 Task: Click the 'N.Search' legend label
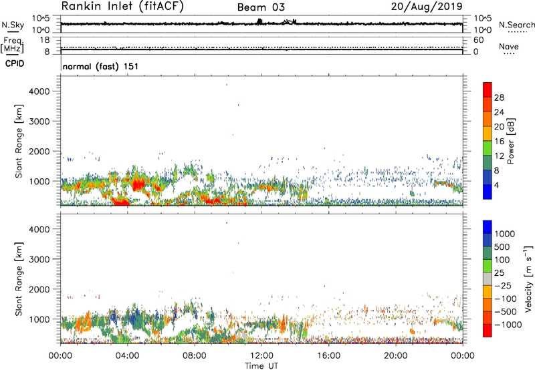(517, 25)
